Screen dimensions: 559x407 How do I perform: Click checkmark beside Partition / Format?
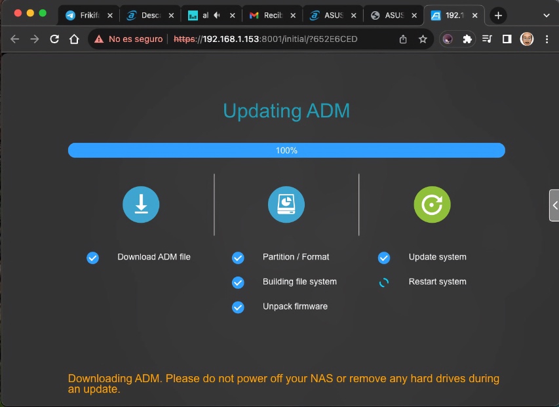pyautogui.click(x=238, y=258)
